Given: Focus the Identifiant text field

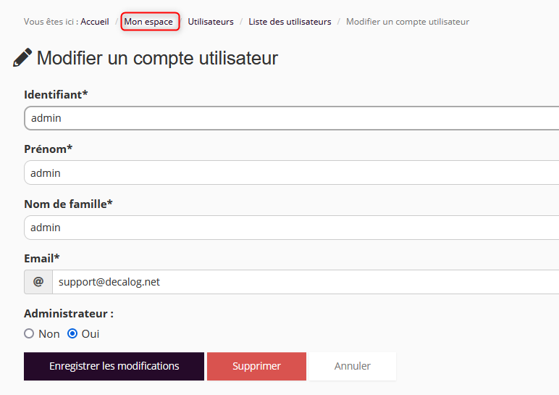Looking at the screenshot, I should 290,118.
